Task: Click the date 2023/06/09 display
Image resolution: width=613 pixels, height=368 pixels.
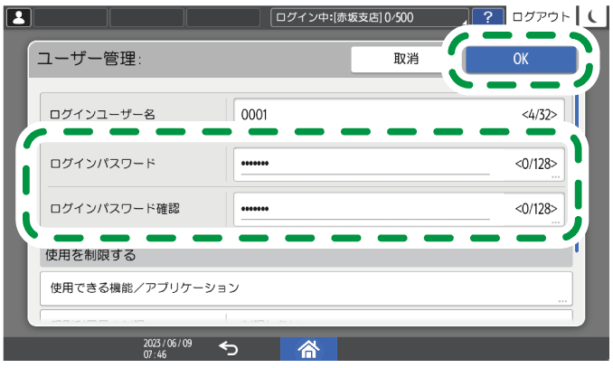Action: pos(167,343)
